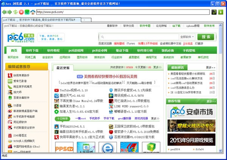Viewport: 227px width, 160px height.
Task: Click the browser back arrow
Action: coord(4,12)
